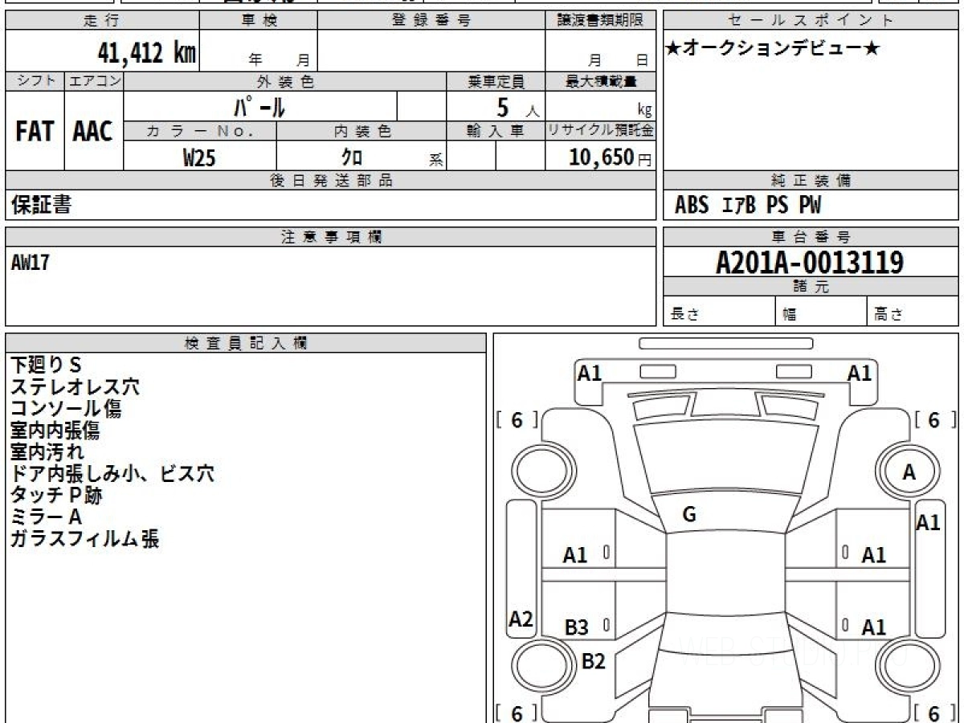Select the 登録番号 header

click(x=431, y=21)
